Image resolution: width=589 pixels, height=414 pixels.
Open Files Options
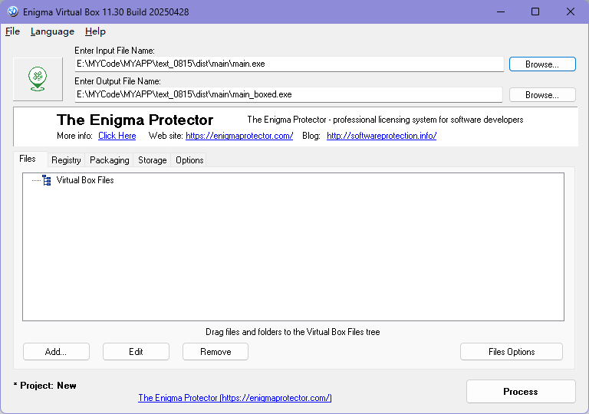(x=512, y=352)
